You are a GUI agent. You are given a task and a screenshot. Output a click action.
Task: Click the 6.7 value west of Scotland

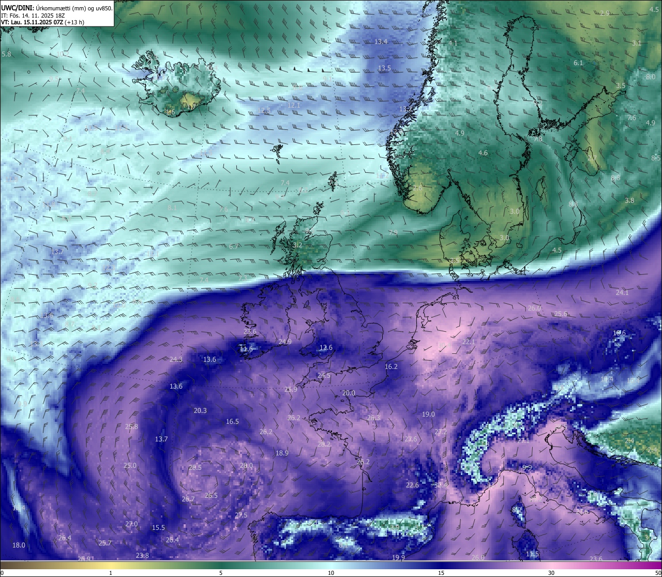click(x=234, y=247)
